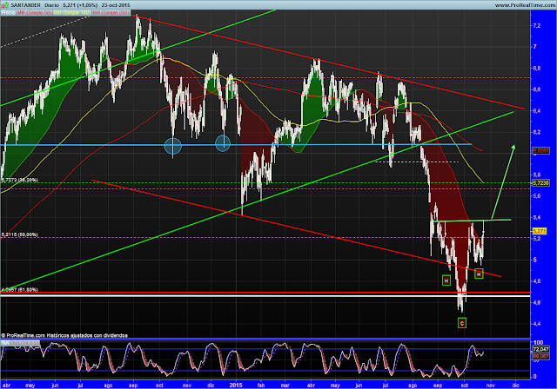Click the '5,271 (+1,05%)' price in header
557x389 pixels.
click(x=80, y=5)
